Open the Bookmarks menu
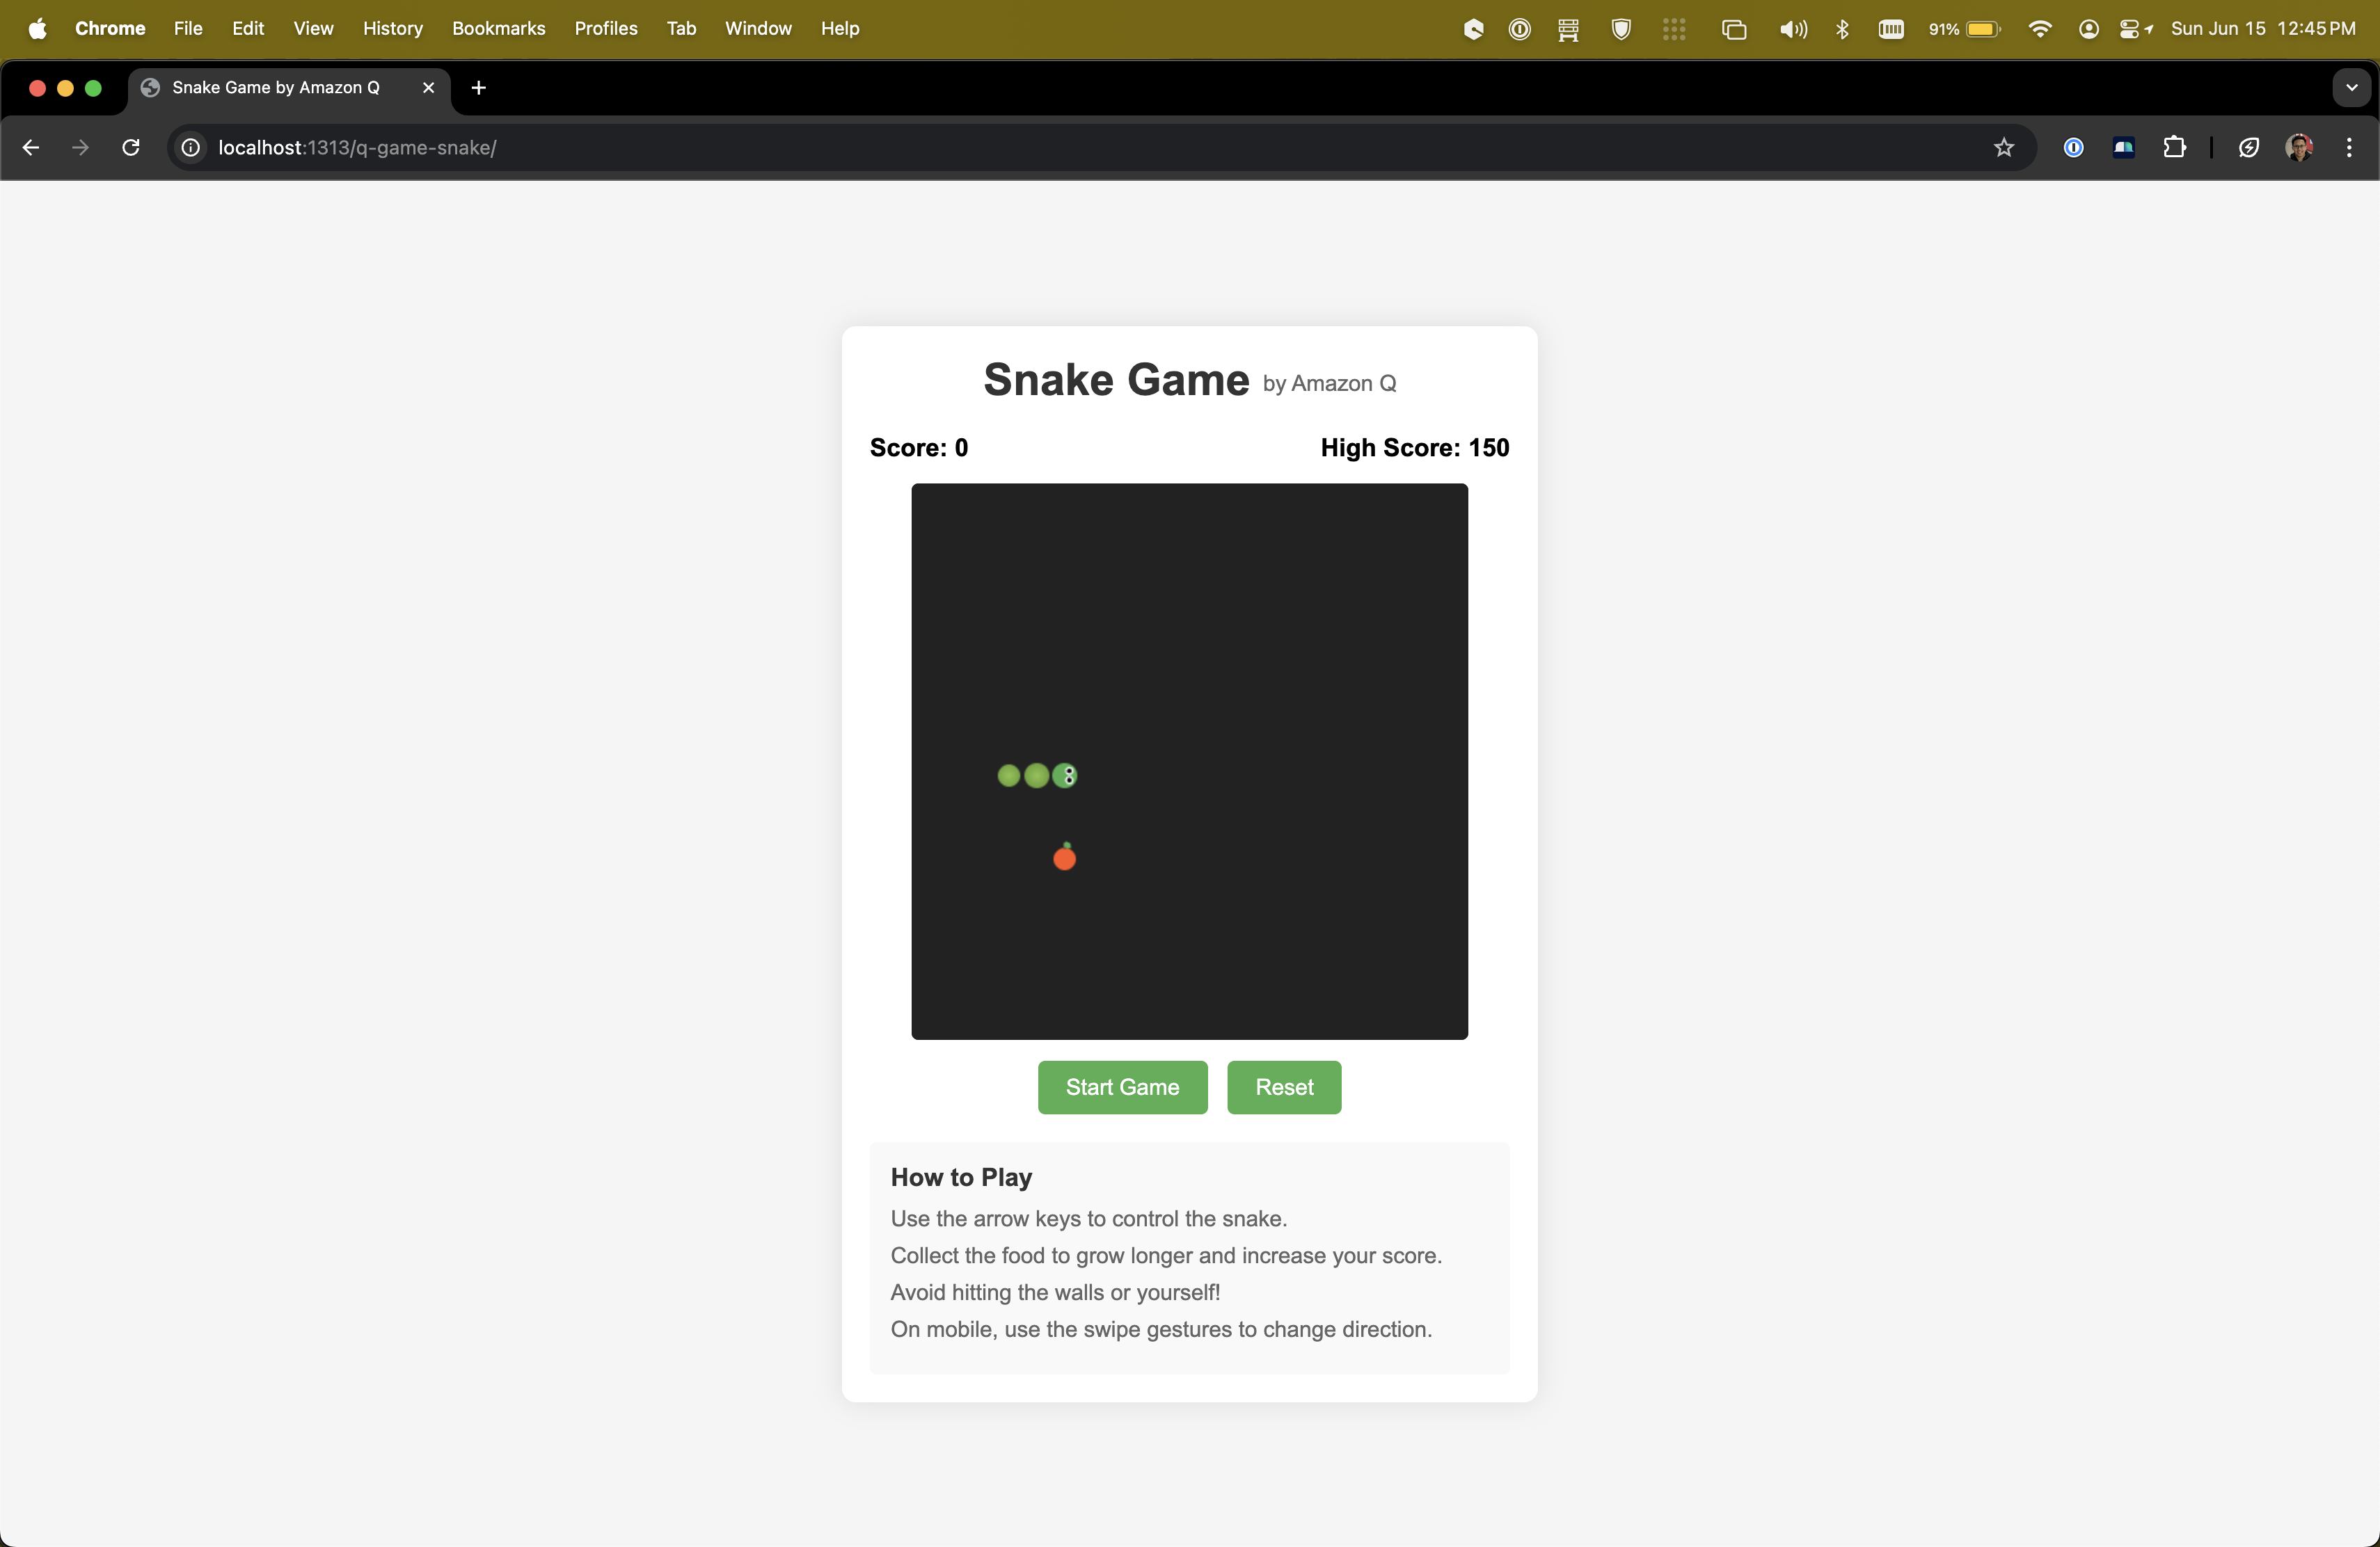The height and width of the screenshot is (1547, 2380). 498,29
